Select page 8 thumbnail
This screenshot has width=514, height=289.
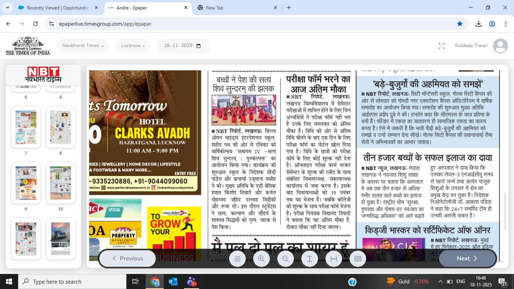(x=61, y=127)
